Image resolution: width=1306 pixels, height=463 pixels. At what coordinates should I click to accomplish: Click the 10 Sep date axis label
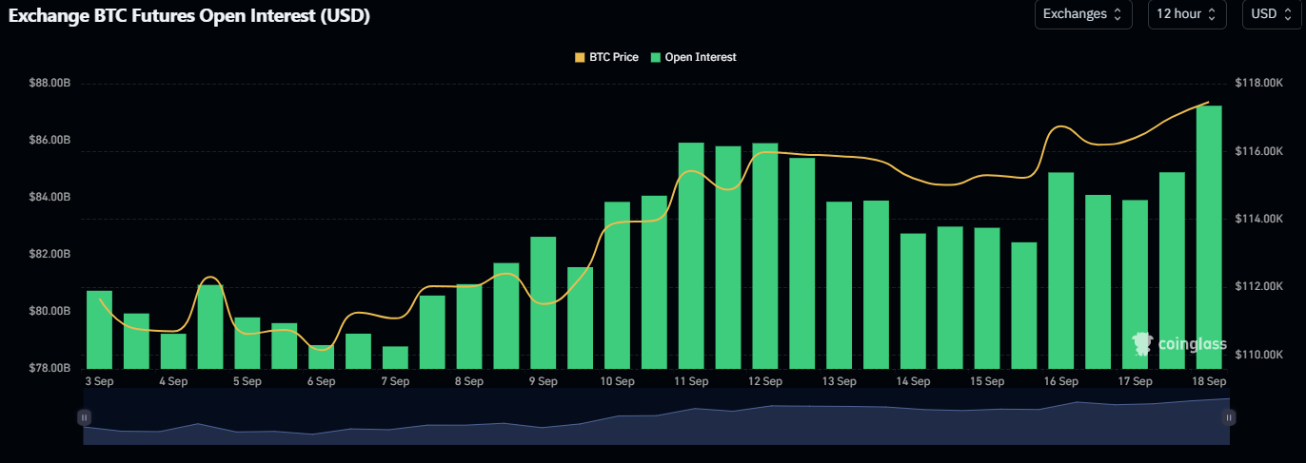617,381
